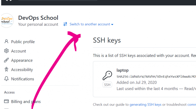The width and height of the screenshot is (196, 109).
Task: Open Accessibility settings
Action: coord(22,70)
